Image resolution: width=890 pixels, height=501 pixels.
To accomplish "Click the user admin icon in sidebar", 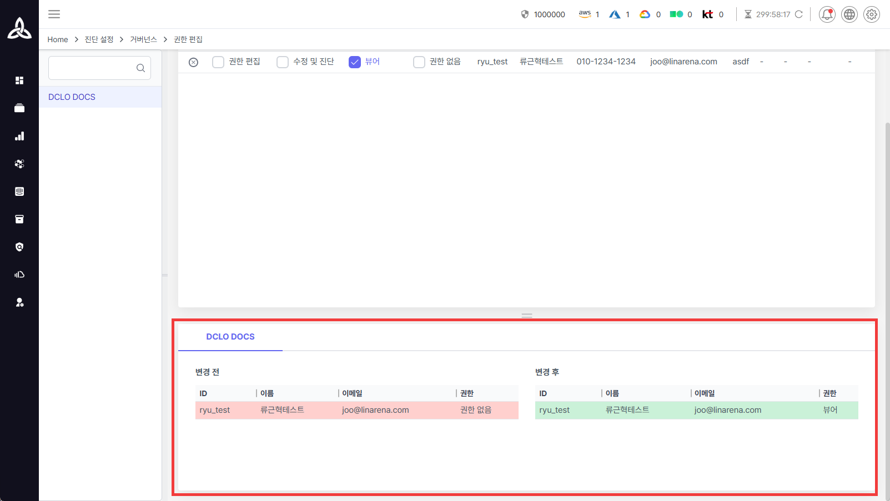I will 19,302.
